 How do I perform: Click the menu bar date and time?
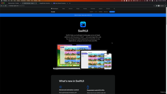click(162, 1)
